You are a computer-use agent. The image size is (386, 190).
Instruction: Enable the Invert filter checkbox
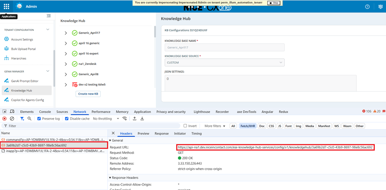coord(185,126)
